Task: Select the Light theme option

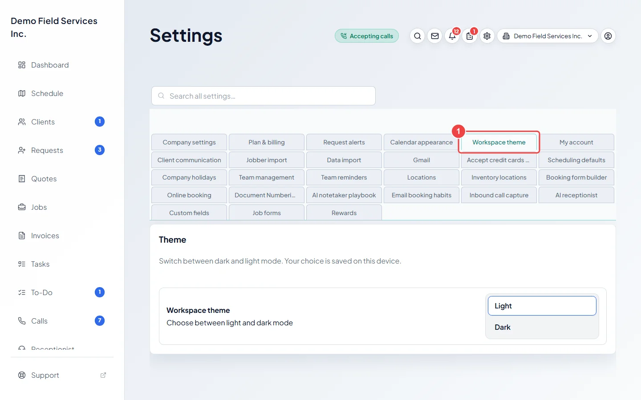Action: pos(542,306)
